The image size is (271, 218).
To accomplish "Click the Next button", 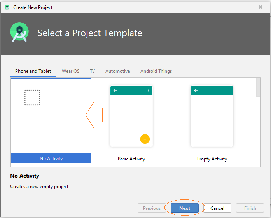I will 185,208.
